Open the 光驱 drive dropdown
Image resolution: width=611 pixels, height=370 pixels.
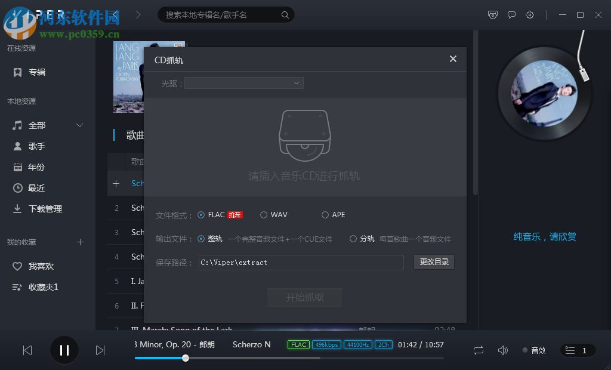point(244,83)
